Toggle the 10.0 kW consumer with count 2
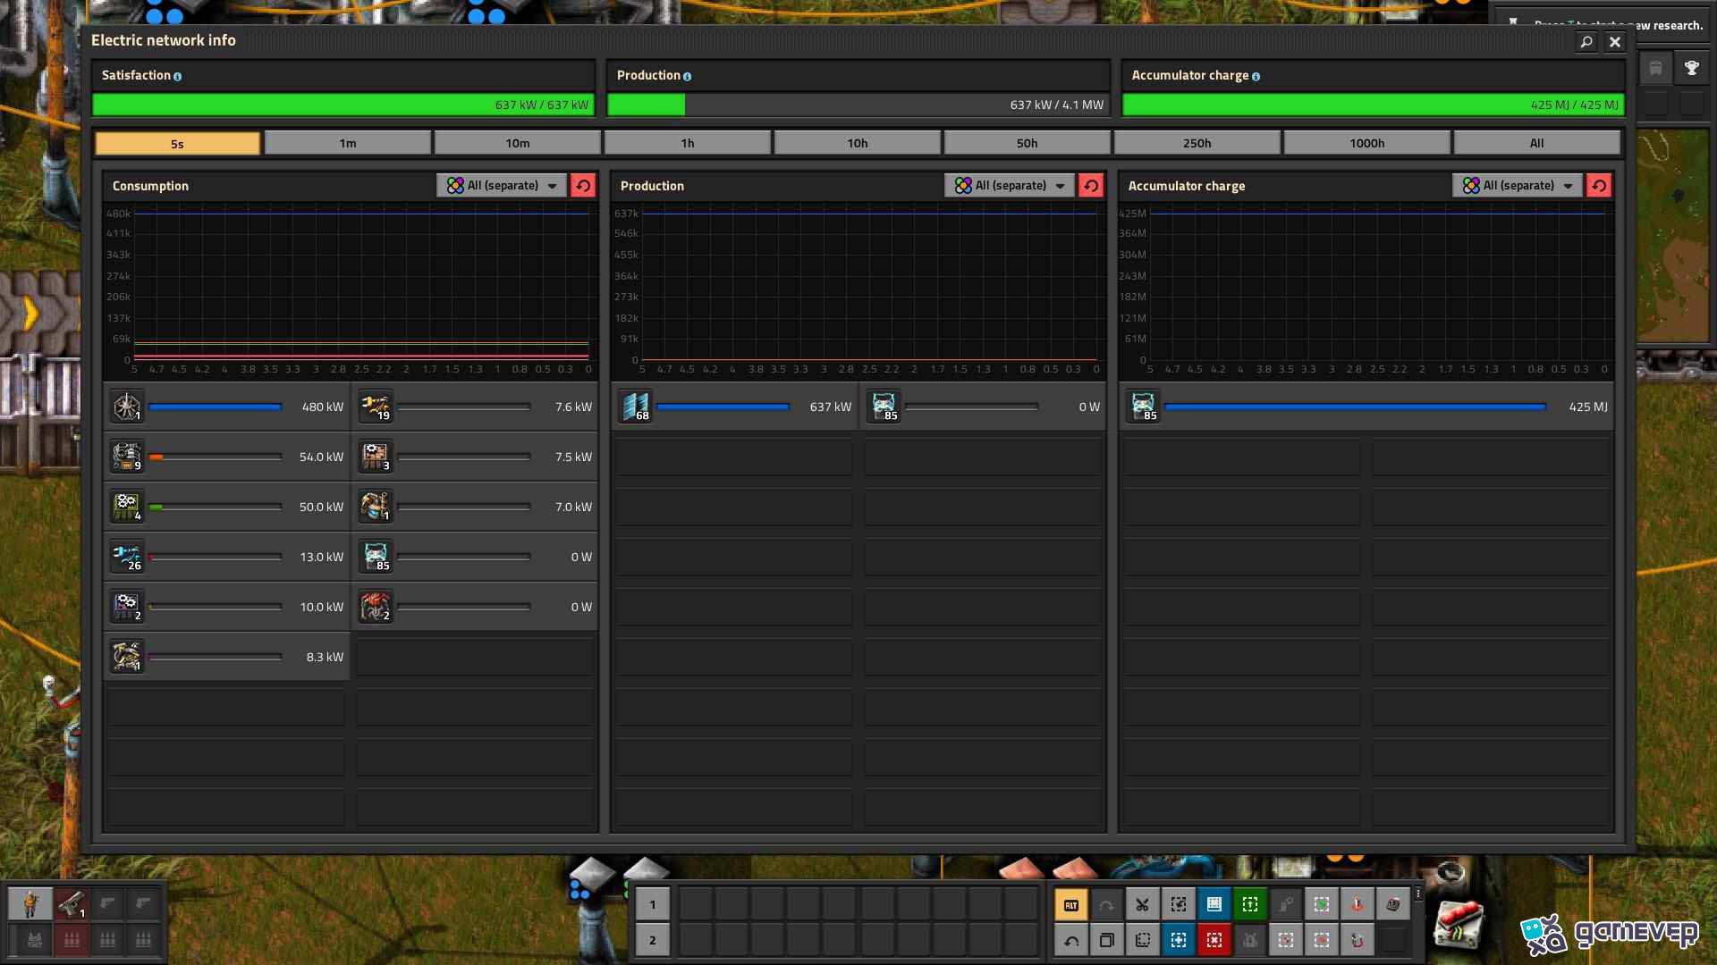This screenshot has height=965, width=1717. pyautogui.click(x=226, y=607)
